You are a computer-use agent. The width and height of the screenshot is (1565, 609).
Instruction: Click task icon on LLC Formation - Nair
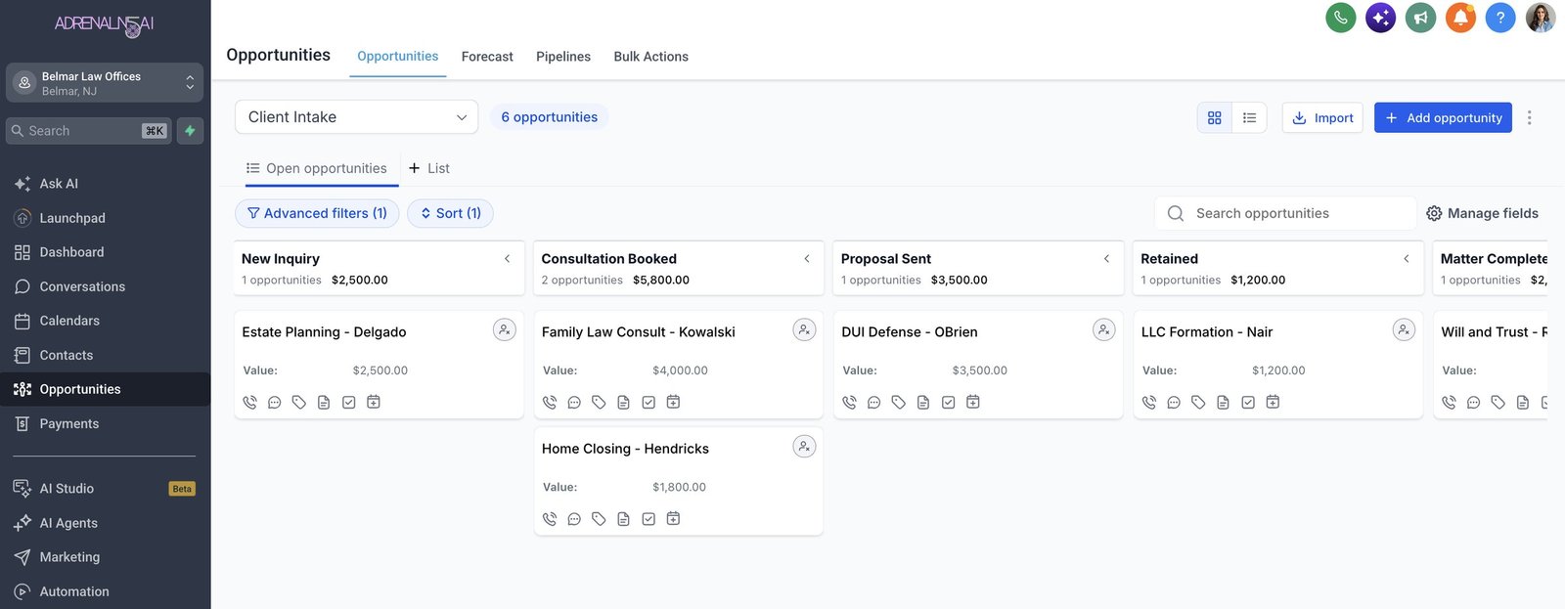(1248, 402)
